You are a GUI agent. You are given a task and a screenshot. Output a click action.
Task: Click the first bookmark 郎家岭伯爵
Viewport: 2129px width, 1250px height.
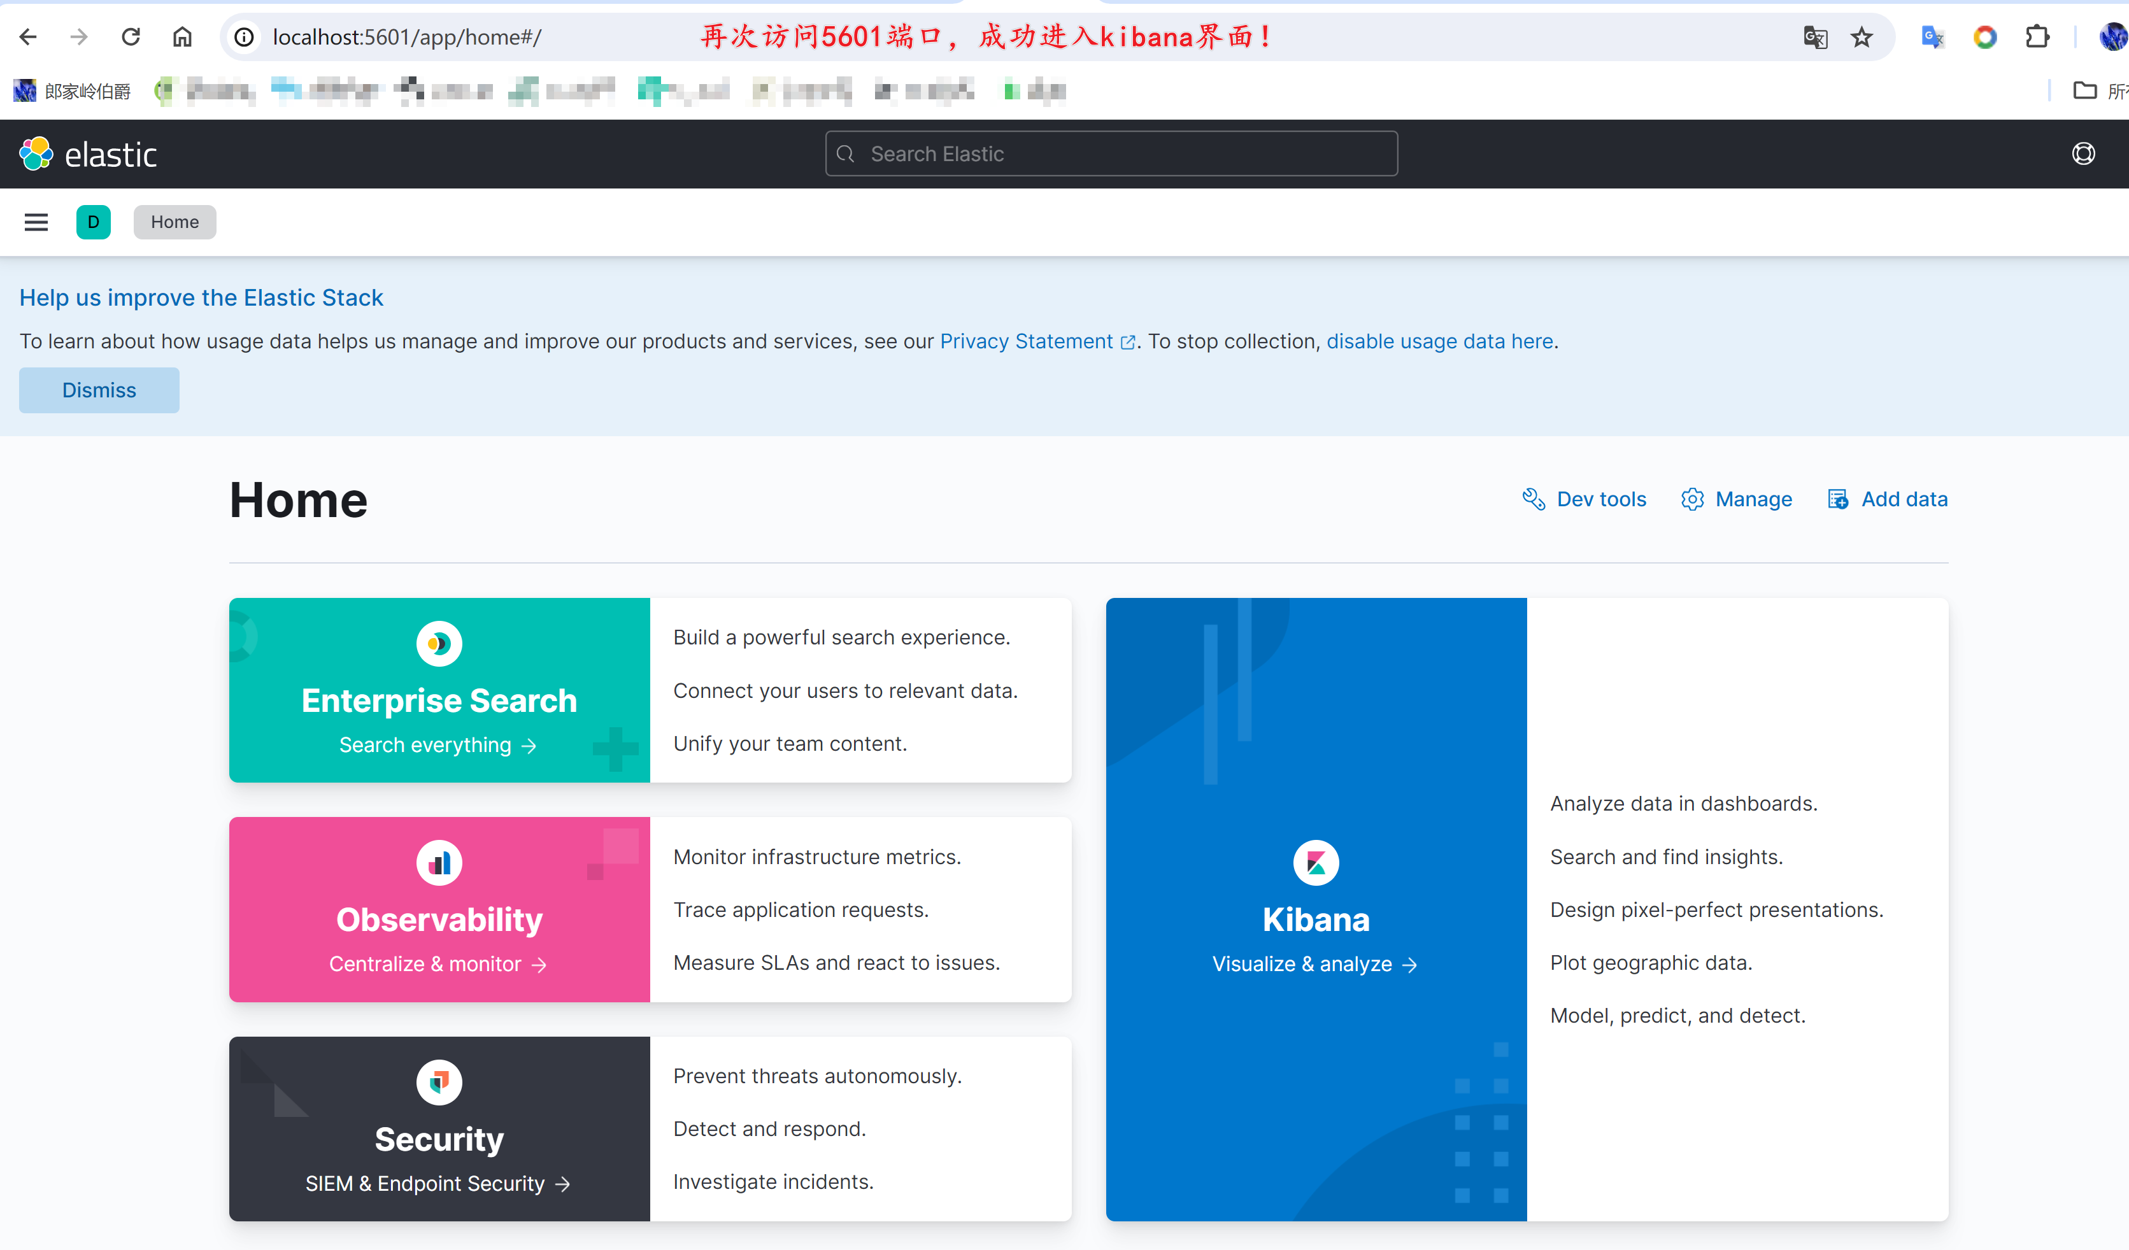pos(73,90)
